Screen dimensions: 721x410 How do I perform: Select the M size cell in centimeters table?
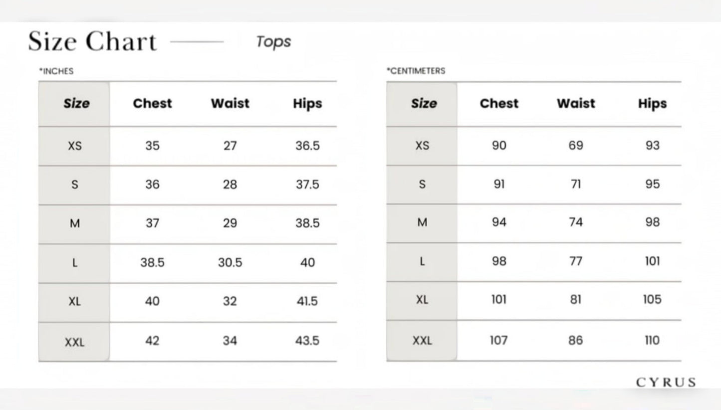point(422,222)
